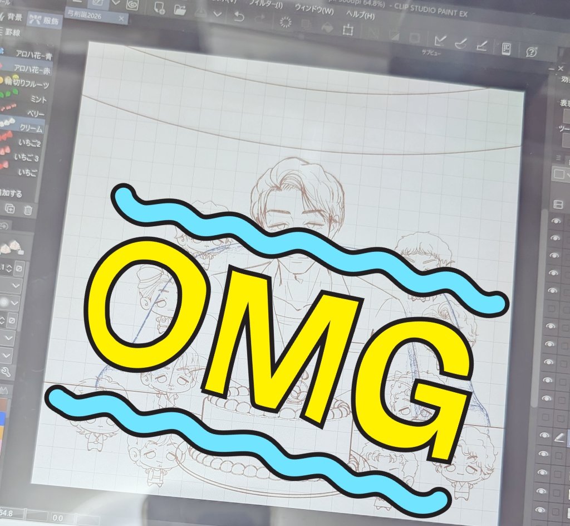Click the Redo arrow icon

261,18
